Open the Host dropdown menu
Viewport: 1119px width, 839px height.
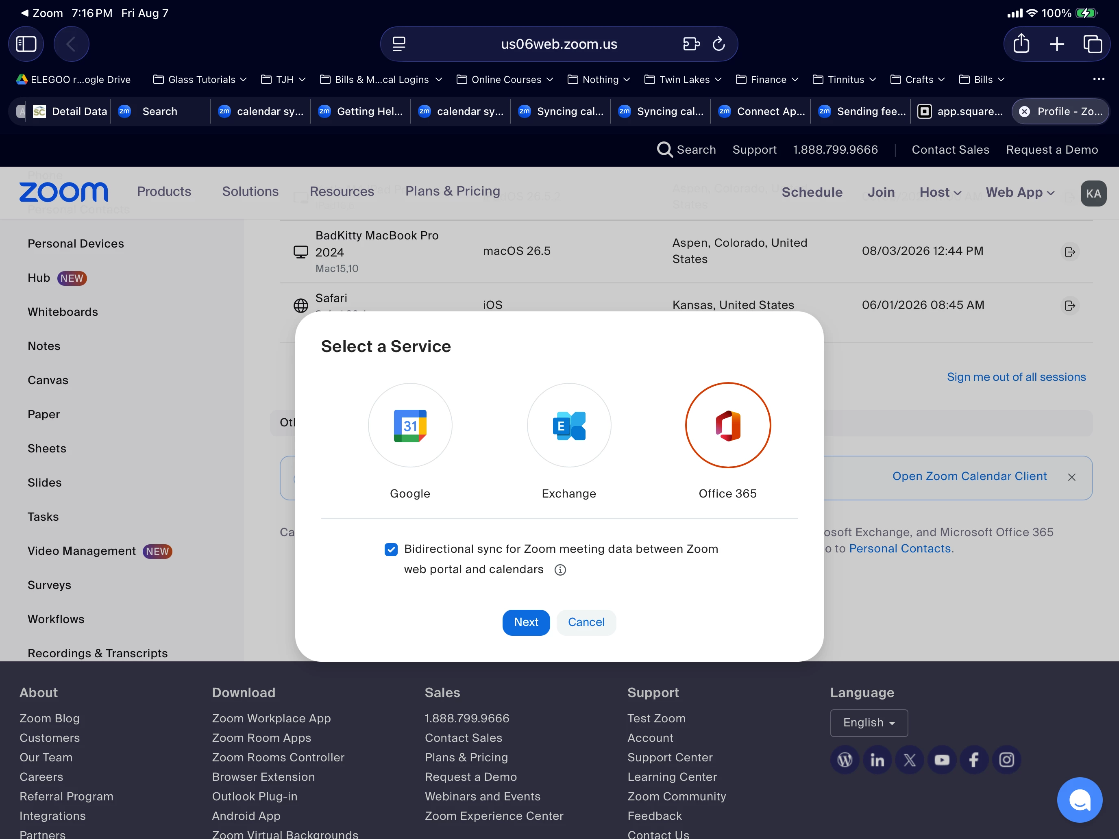[x=940, y=193]
